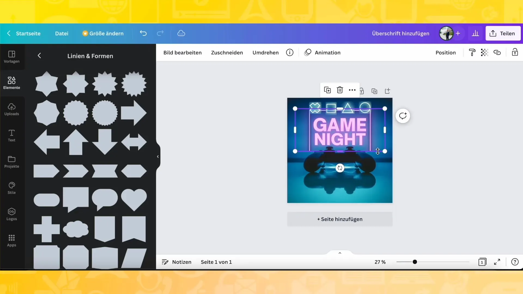The image size is (523, 294).
Task: Click the cloud save icon
Action: [181, 33]
